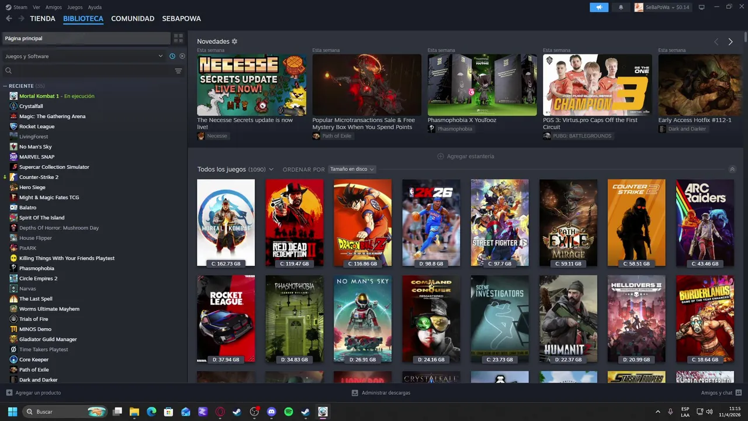Click the MARVEL SNAP icon in sidebar
748x421 pixels.
[13, 157]
